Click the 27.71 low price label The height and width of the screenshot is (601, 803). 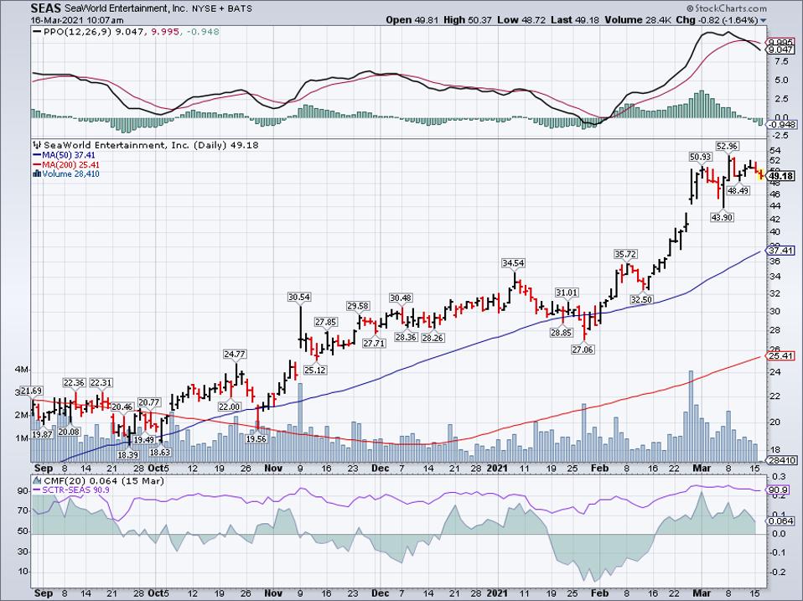click(374, 343)
